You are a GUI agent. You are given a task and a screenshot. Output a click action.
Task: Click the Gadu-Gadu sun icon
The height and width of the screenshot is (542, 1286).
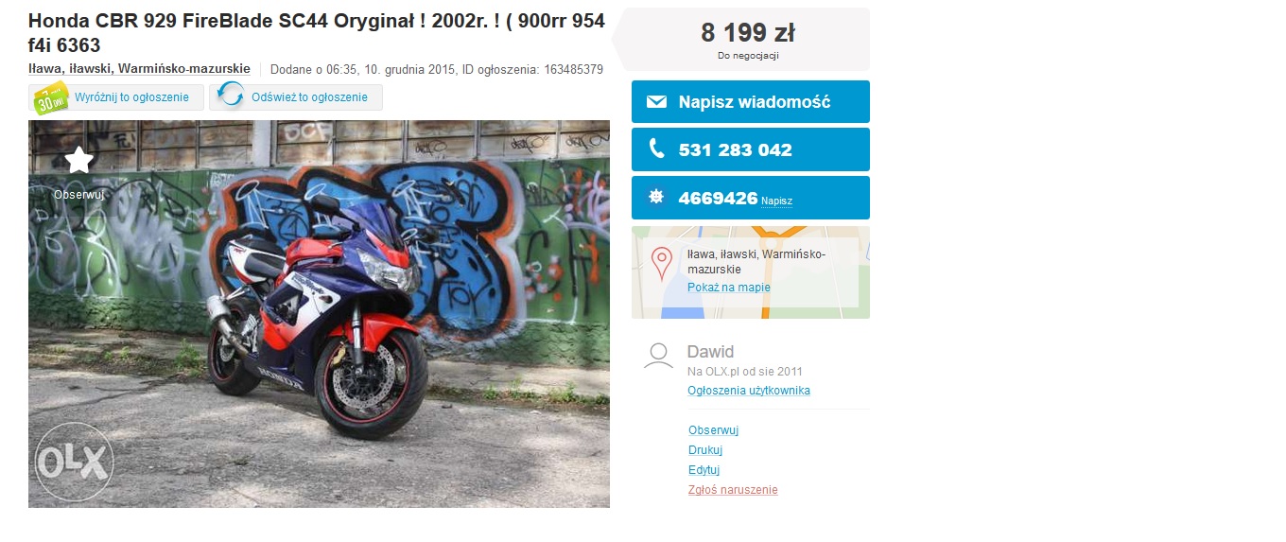point(656,198)
